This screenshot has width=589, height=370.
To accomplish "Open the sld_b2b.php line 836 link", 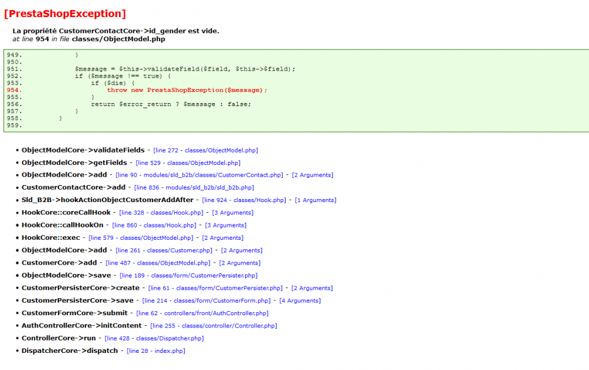I will click(194, 187).
